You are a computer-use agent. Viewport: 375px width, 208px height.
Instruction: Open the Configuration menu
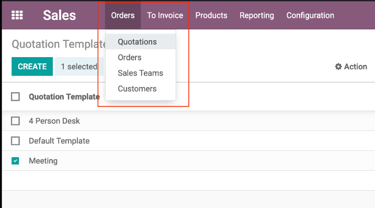tap(310, 15)
